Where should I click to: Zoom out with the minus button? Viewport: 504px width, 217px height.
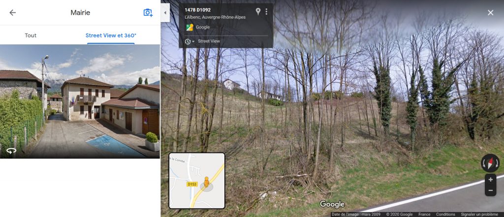(x=491, y=190)
